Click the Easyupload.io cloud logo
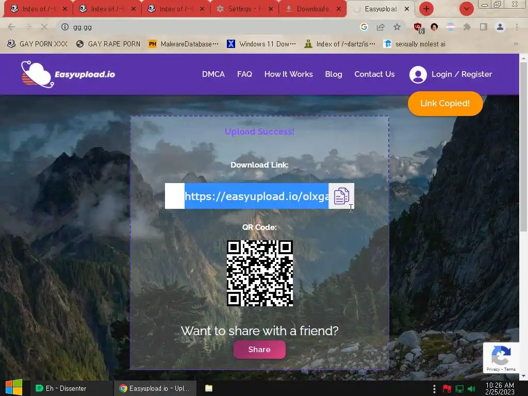The width and height of the screenshot is (528, 396). point(68,74)
